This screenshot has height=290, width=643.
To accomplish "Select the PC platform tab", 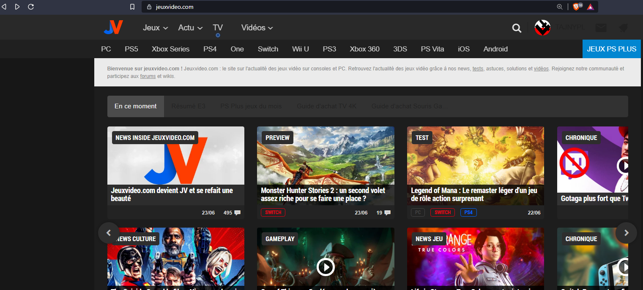I will point(106,49).
